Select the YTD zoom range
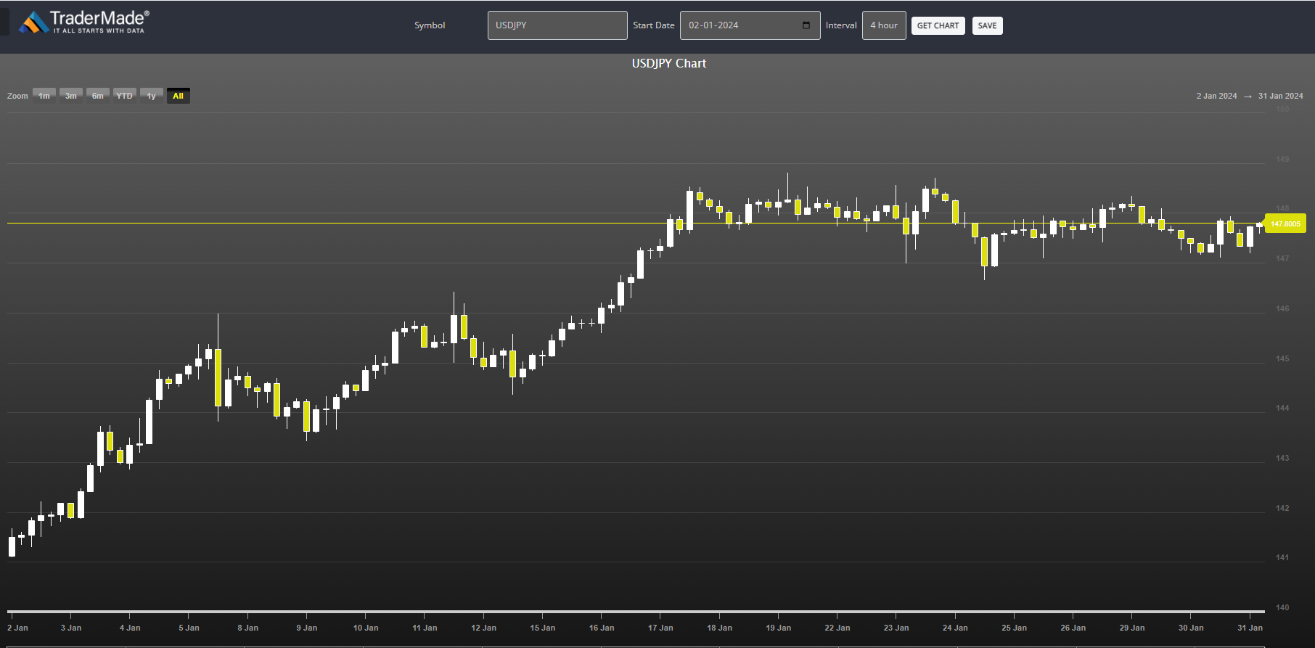The image size is (1315, 648). [x=125, y=96]
